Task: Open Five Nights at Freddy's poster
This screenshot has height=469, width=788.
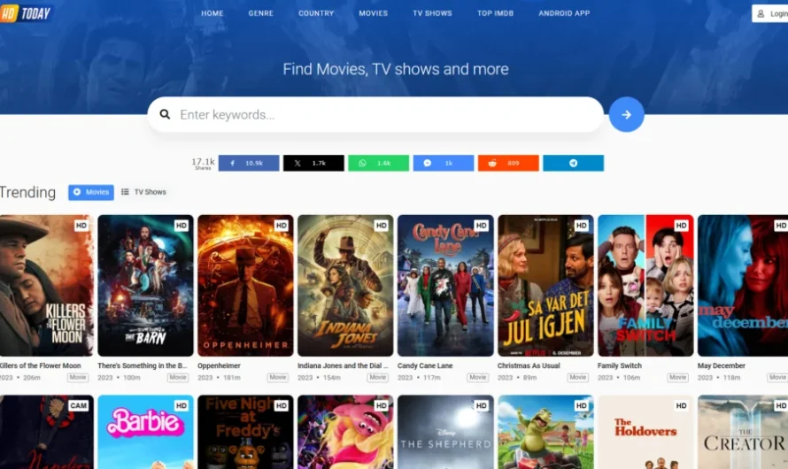Action: [x=245, y=433]
